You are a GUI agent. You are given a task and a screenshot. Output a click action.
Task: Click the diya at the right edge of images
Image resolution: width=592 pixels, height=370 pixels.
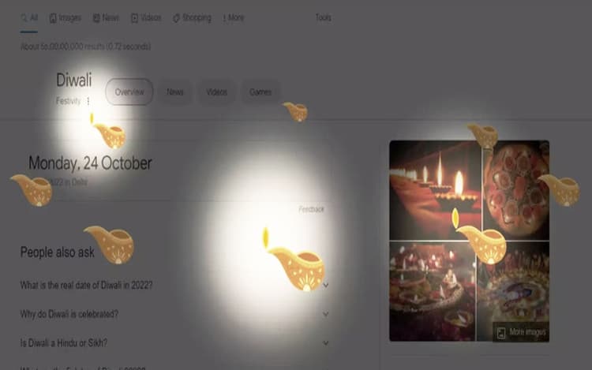click(x=559, y=190)
